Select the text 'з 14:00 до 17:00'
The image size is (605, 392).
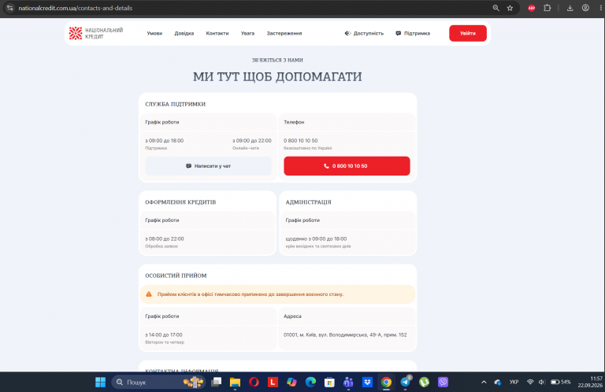pos(164,335)
